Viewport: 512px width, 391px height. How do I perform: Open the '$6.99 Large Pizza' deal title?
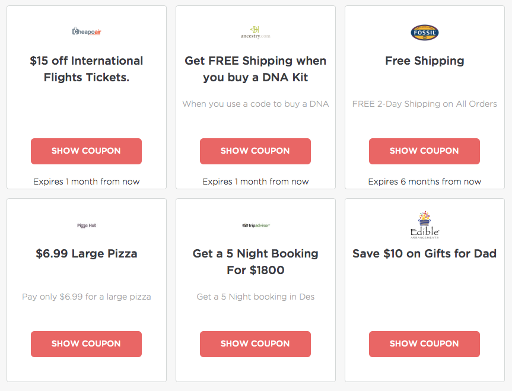[87, 253]
